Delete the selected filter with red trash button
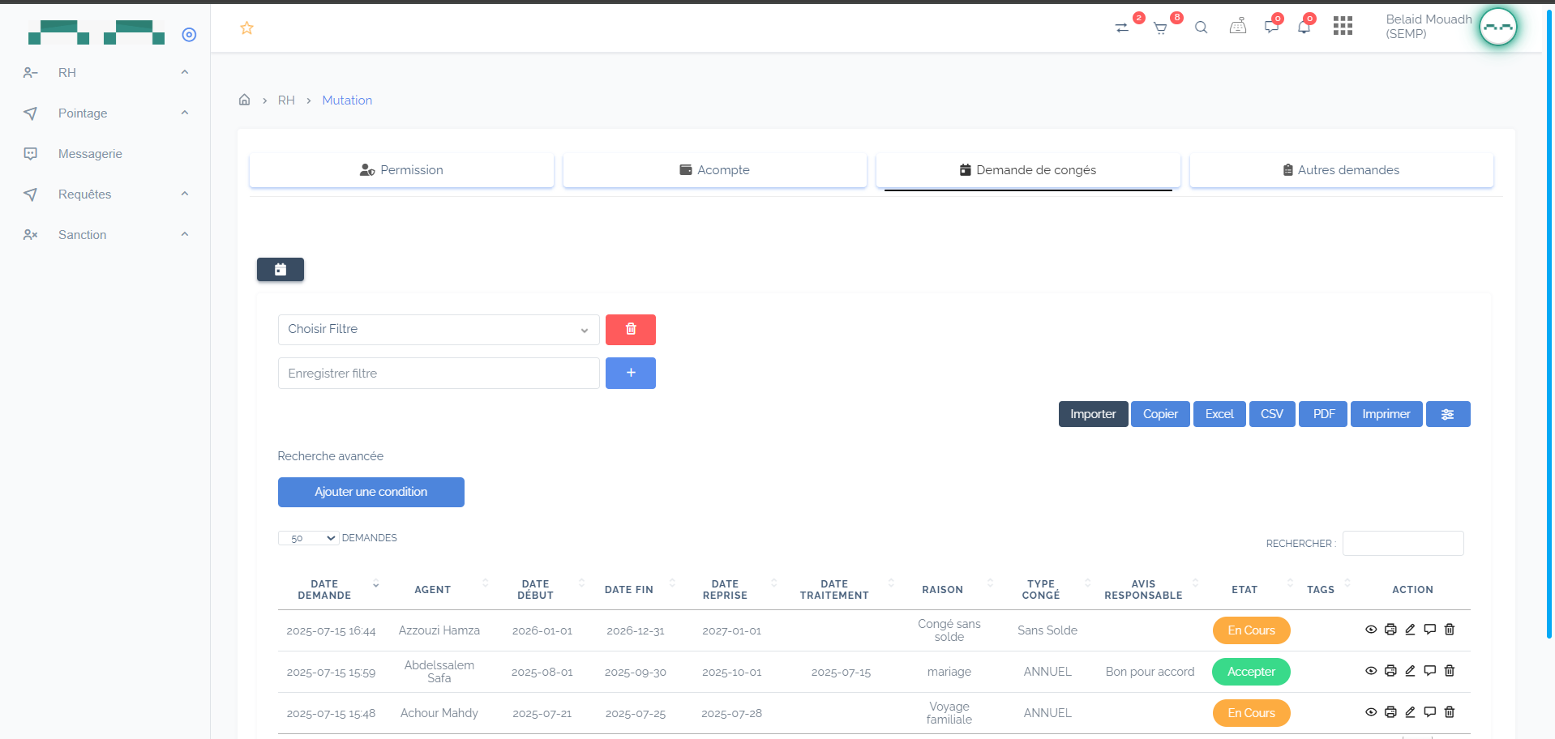The image size is (1555, 739). point(631,330)
